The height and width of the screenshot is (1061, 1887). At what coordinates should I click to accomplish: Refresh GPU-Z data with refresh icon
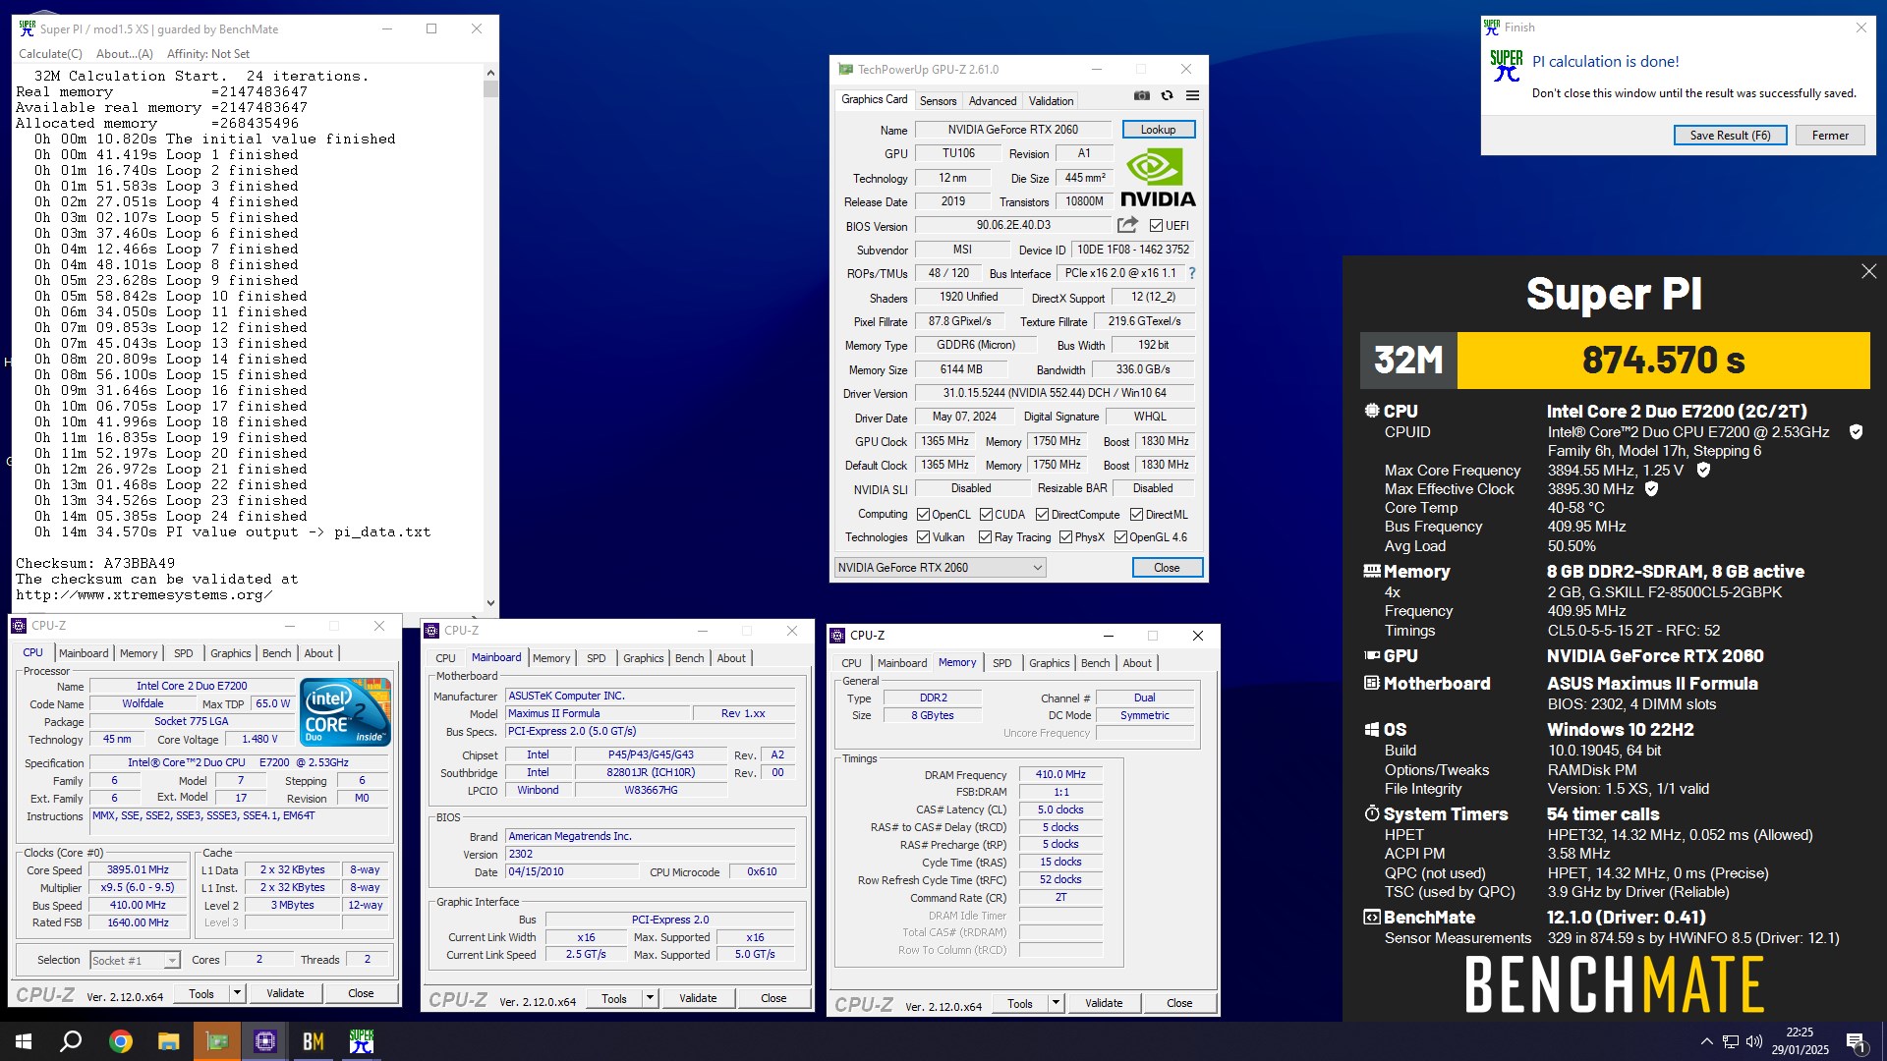(1167, 95)
